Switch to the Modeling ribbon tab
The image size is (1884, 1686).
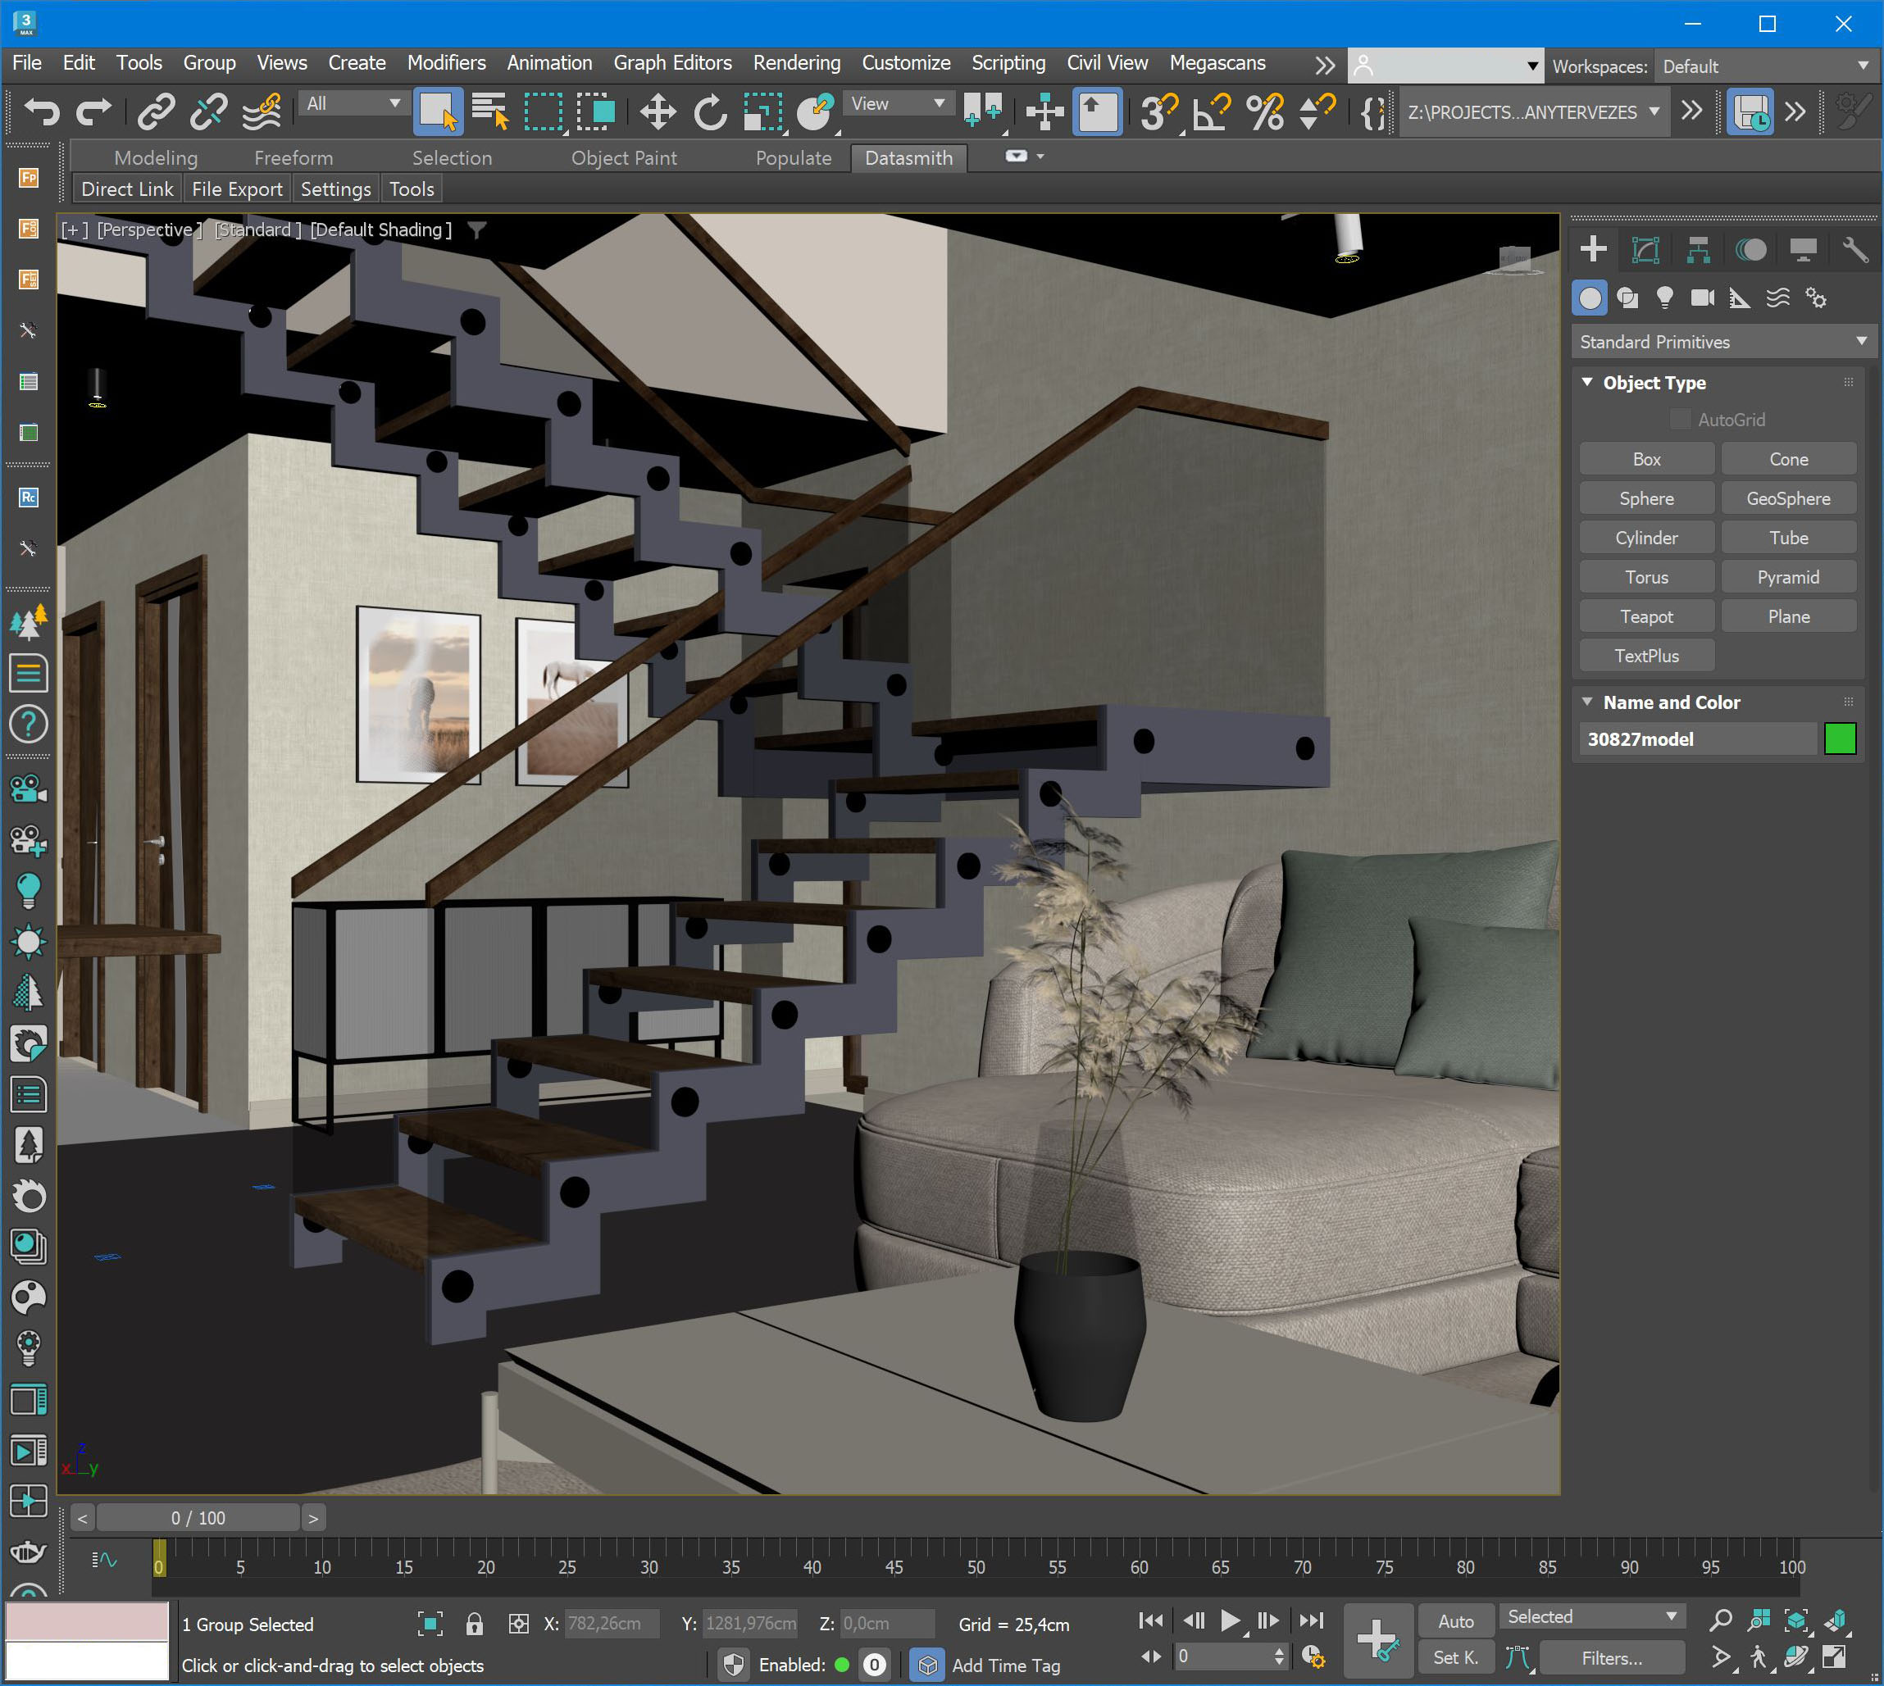(156, 157)
